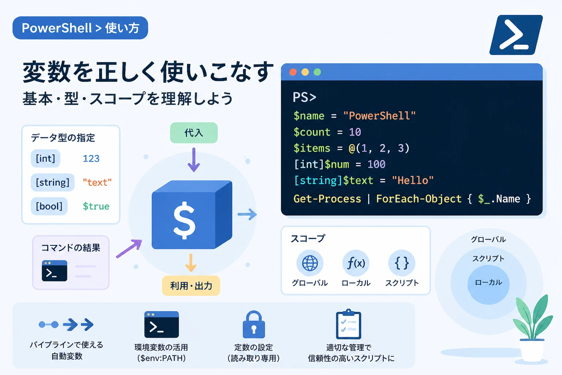Click the 代入 green label
Screen dimensions: 562x375
pos(194,133)
